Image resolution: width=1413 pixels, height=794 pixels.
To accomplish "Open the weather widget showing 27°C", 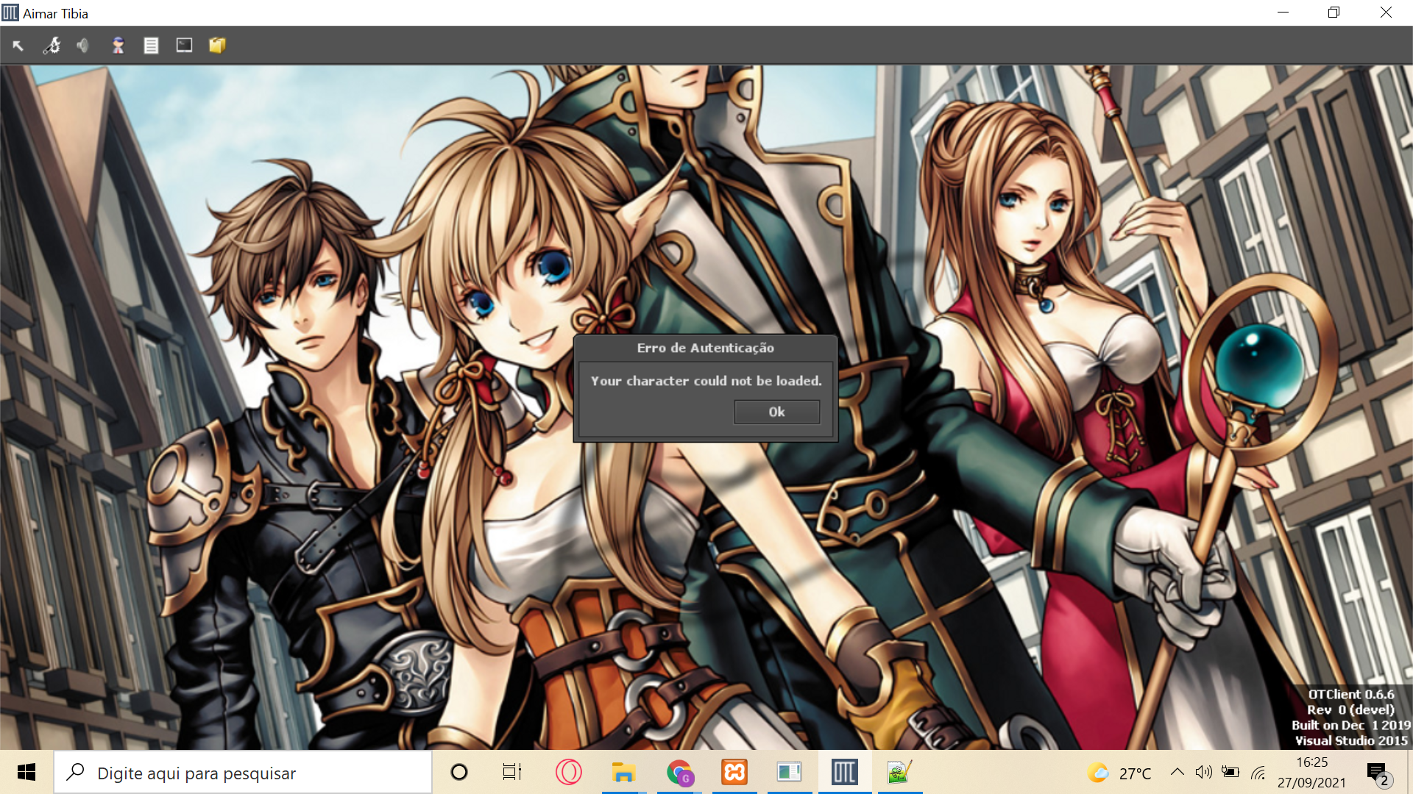I will pos(1119,773).
